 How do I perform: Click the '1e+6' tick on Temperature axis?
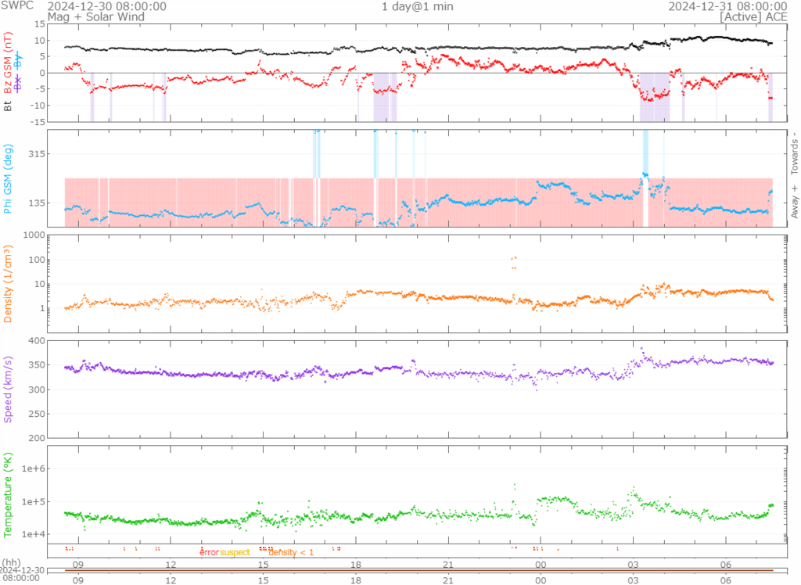(x=33, y=468)
